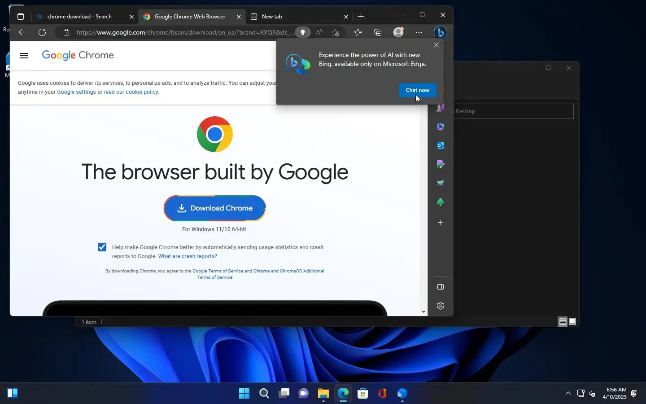This screenshot has height=404, width=646.
Task: Open the Bing chat button in toolbar
Action: click(441, 32)
